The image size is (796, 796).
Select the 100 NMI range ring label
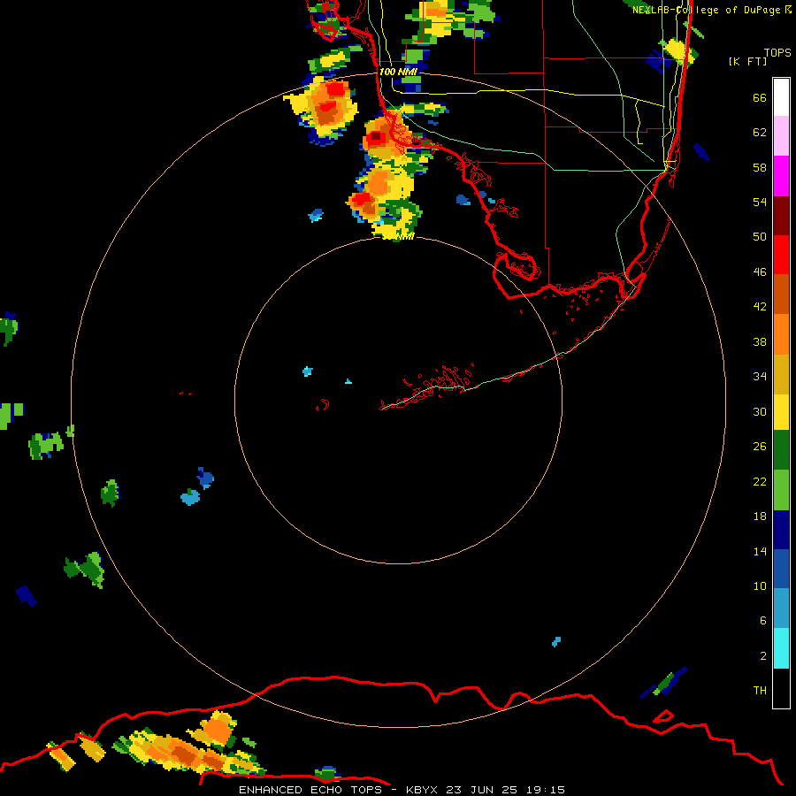[x=398, y=72]
